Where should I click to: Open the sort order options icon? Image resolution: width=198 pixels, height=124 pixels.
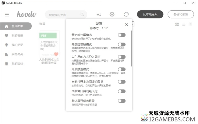98,14
